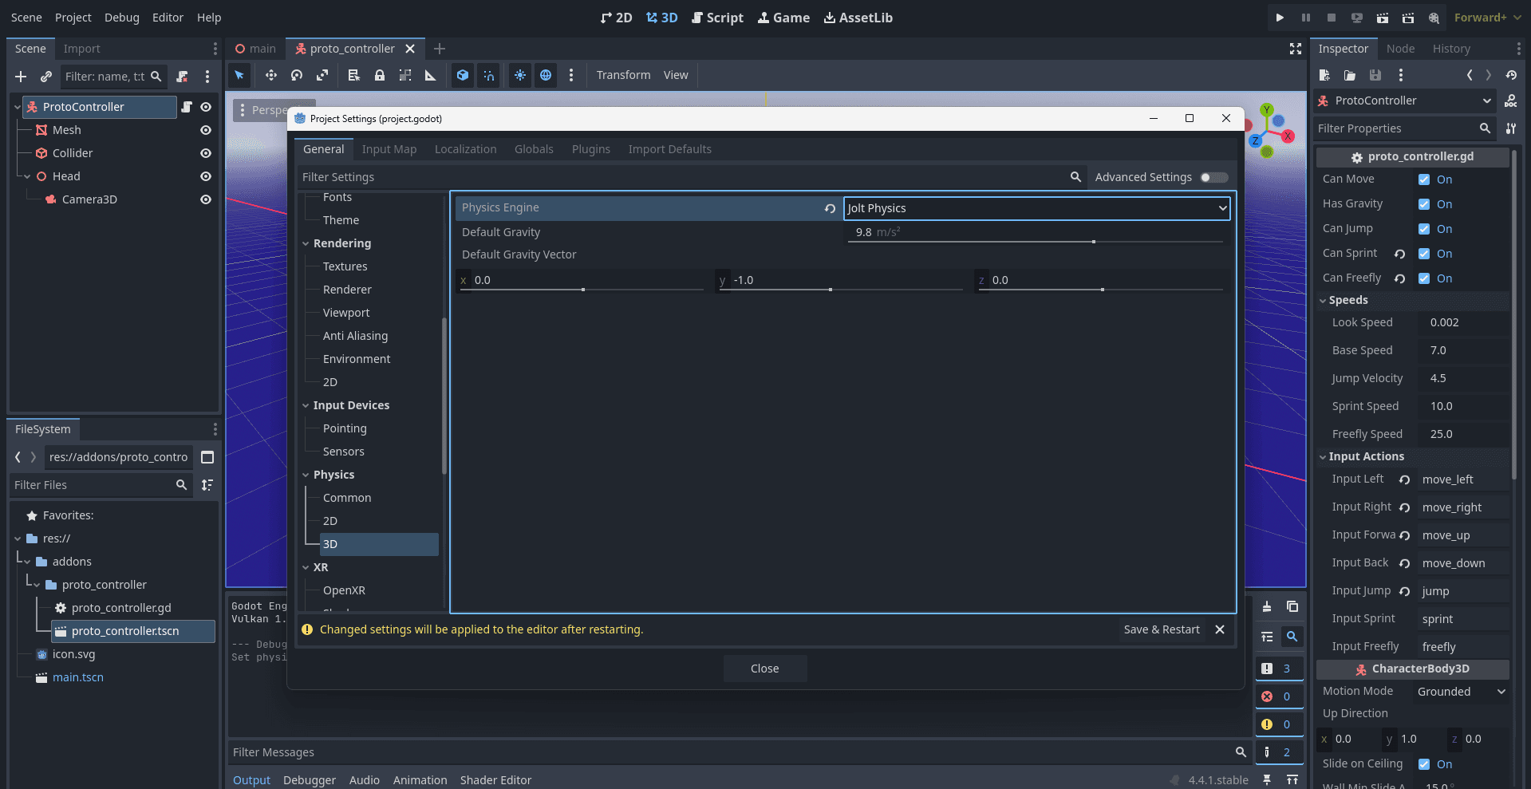This screenshot has width=1531, height=789.
Task: Uncheck Can Jump checkbox
Action: coord(1424,229)
